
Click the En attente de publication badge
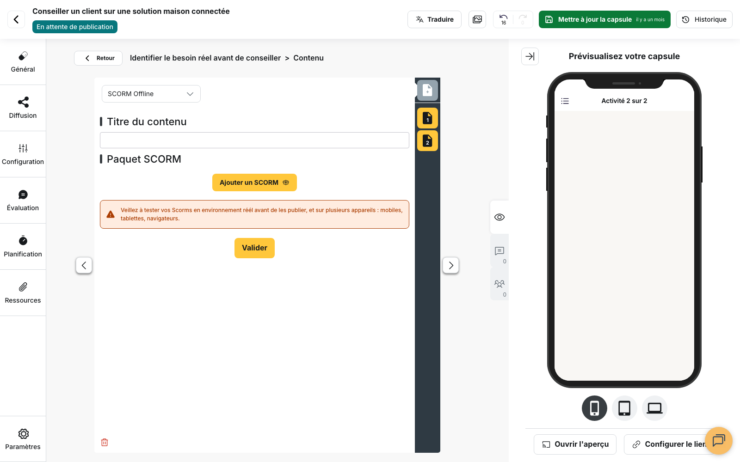tap(75, 27)
